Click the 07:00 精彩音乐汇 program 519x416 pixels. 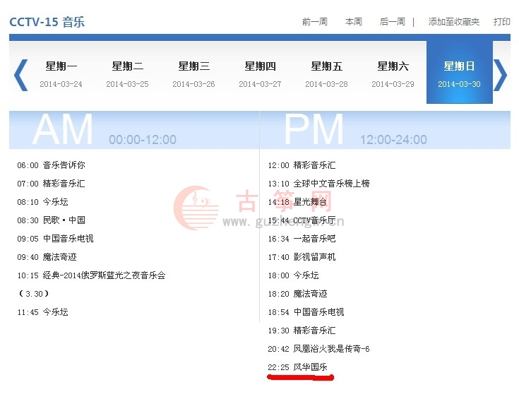(x=51, y=184)
